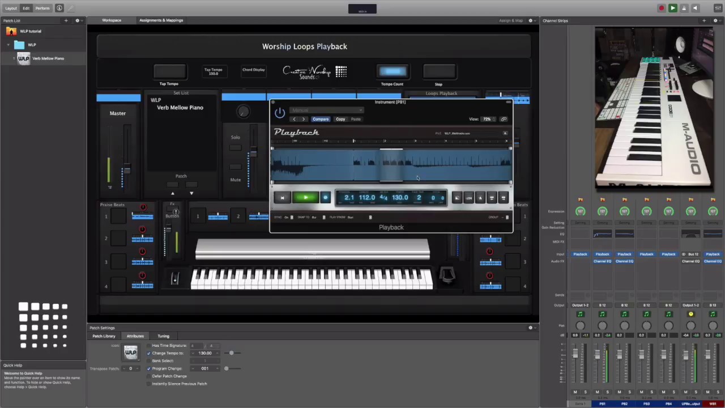This screenshot has width=725, height=408.
Task: Select the Verb Mellow Piano patch
Action: [x=43, y=58]
